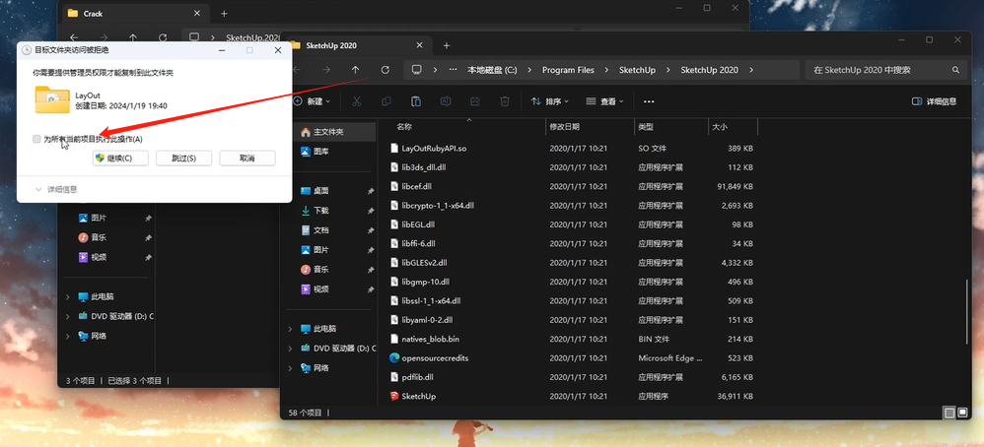984x447 pixels.
Task: Expand 此电脑 in the SketchUp 2020 sidebar
Action: [290, 329]
